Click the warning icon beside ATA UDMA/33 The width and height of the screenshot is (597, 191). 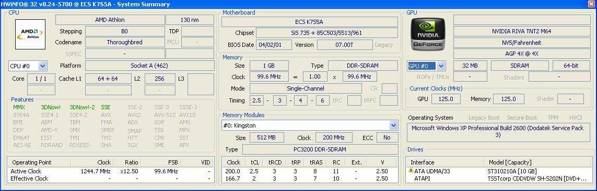coord(411,171)
